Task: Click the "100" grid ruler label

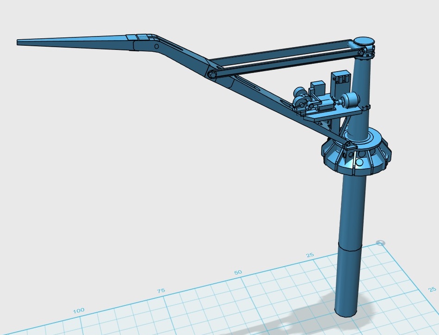Action: 79,311
